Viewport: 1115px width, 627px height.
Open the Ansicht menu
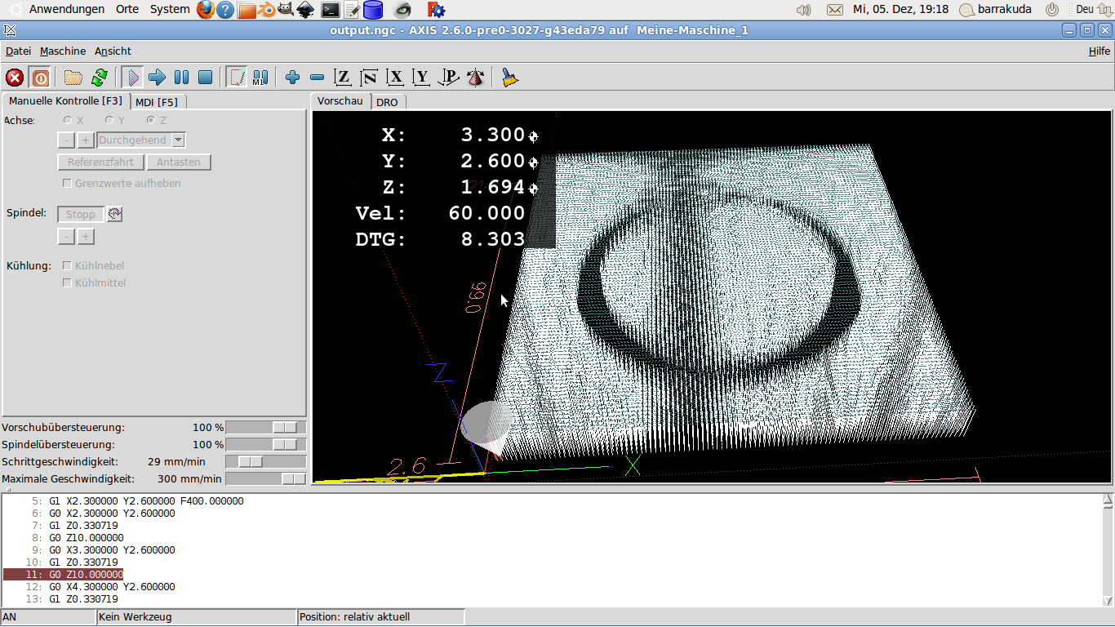click(113, 51)
